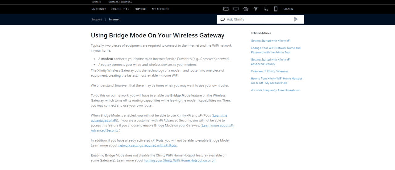
Task: Open the TV monitor icon
Action: tap(236, 9)
